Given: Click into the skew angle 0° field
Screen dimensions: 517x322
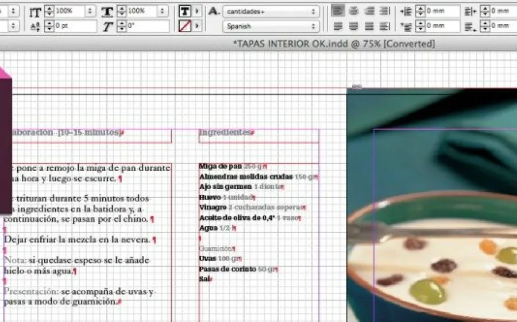Looking at the screenshot, I should pyautogui.click(x=148, y=26).
